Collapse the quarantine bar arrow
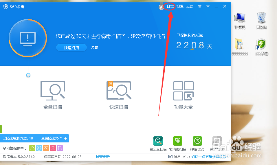This screenshot has width=277, height=165. tap(65, 138)
